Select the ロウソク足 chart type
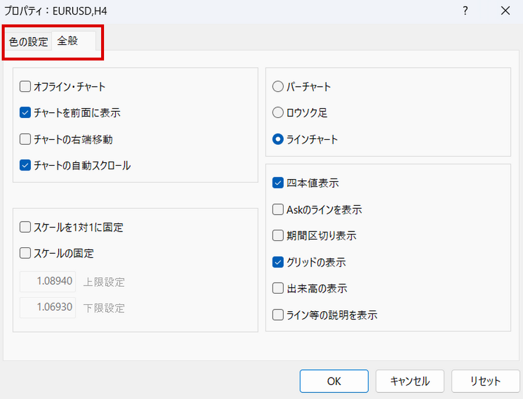The height and width of the screenshot is (399, 523). click(x=278, y=112)
